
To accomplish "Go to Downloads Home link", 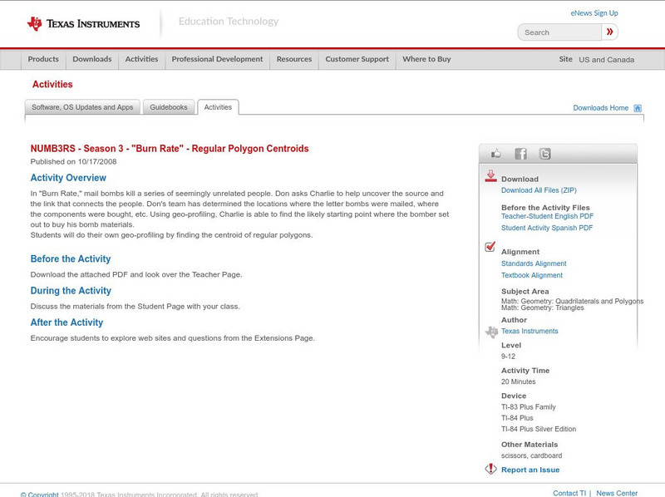I will point(600,108).
